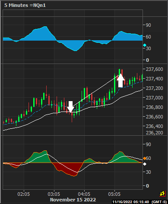Click the '5 Minutes =NQn1' chart title

[25, 5]
